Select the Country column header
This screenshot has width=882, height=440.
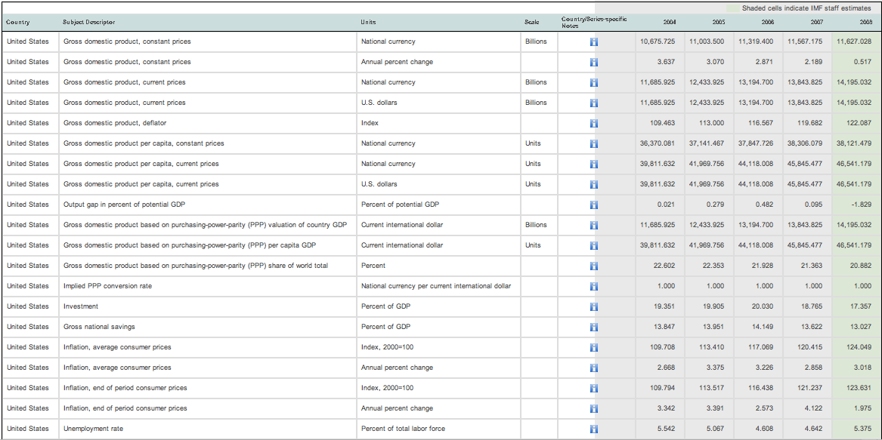coord(18,23)
